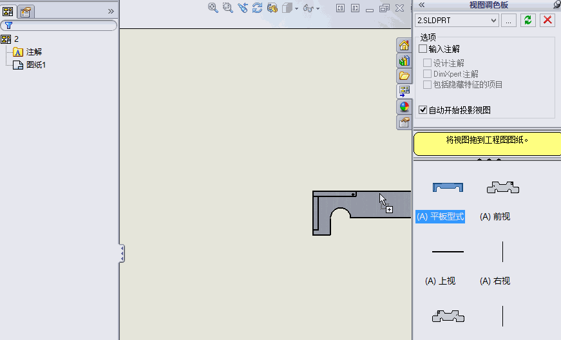Click the (A) 前视 label

[495, 216]
